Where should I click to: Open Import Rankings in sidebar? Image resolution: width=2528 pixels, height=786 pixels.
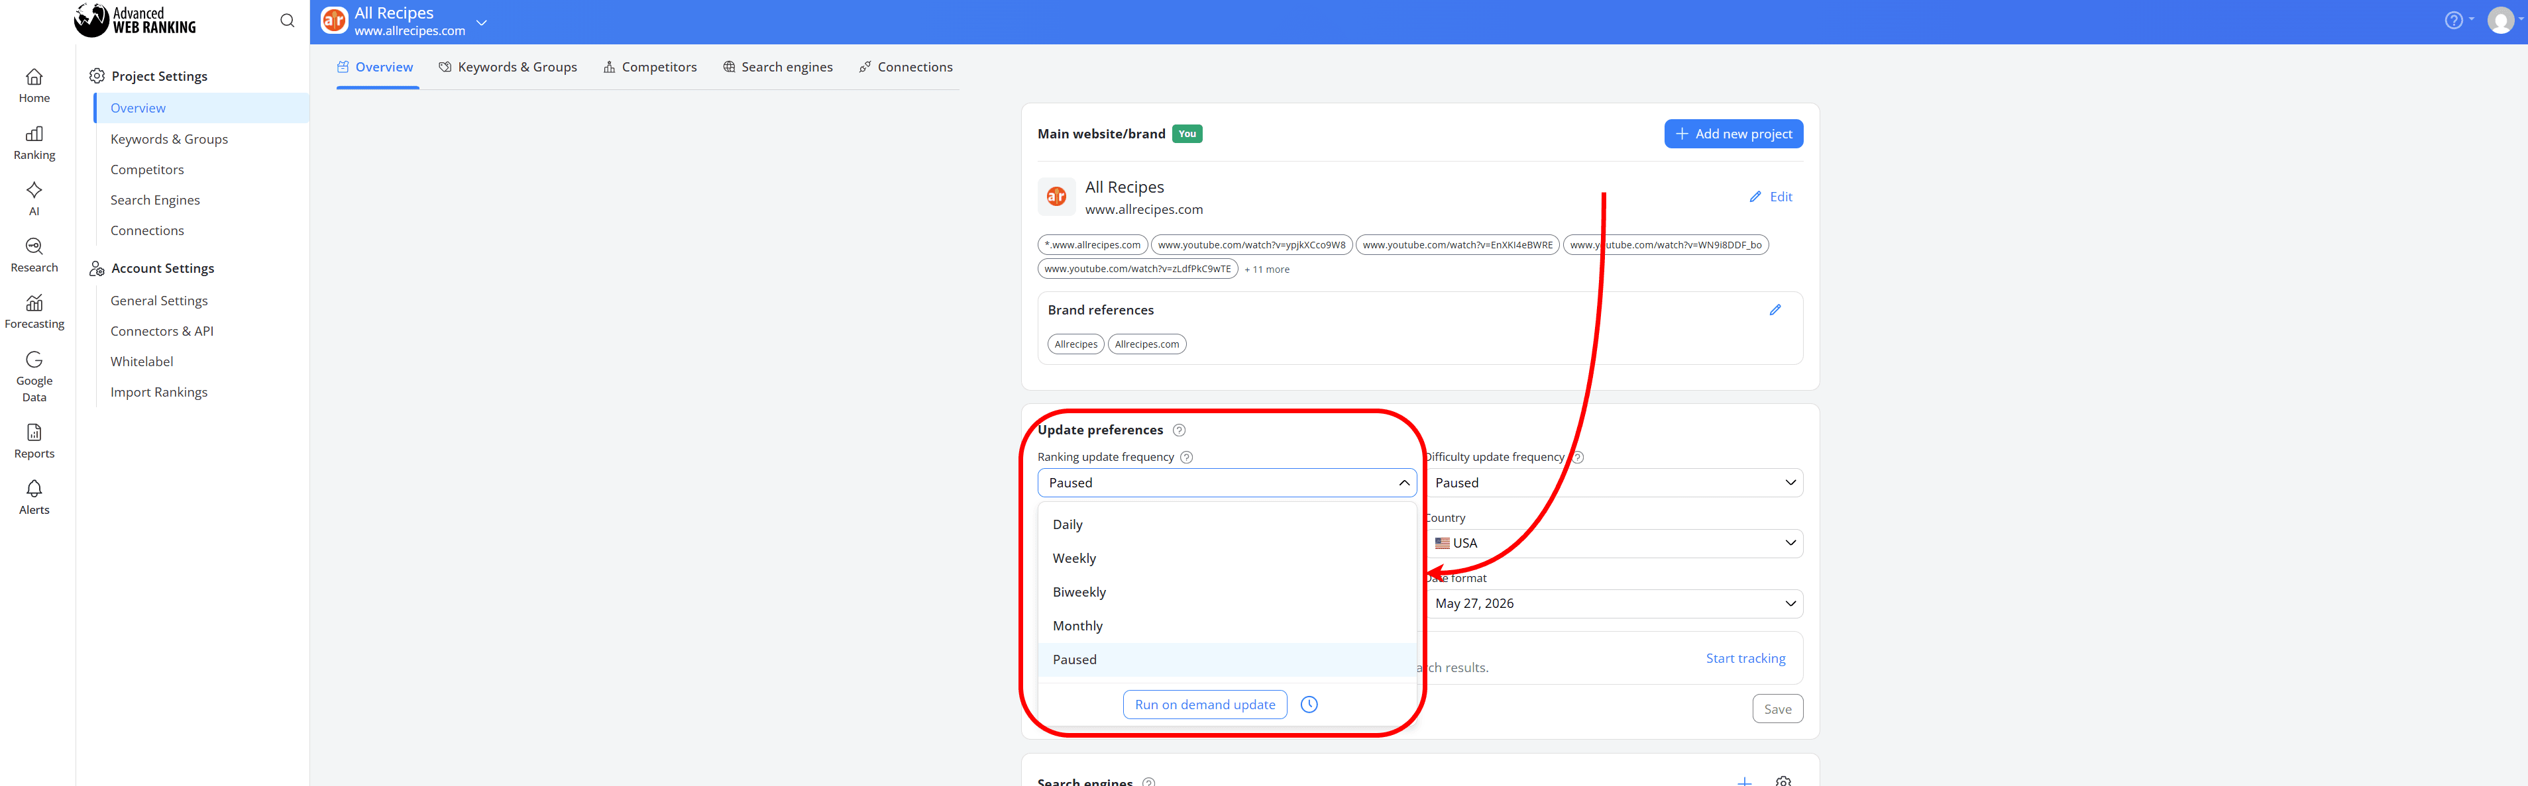159,393
